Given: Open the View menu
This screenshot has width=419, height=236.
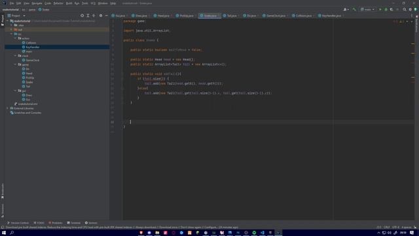Looking at the screenshot, I should pos(26,3).
